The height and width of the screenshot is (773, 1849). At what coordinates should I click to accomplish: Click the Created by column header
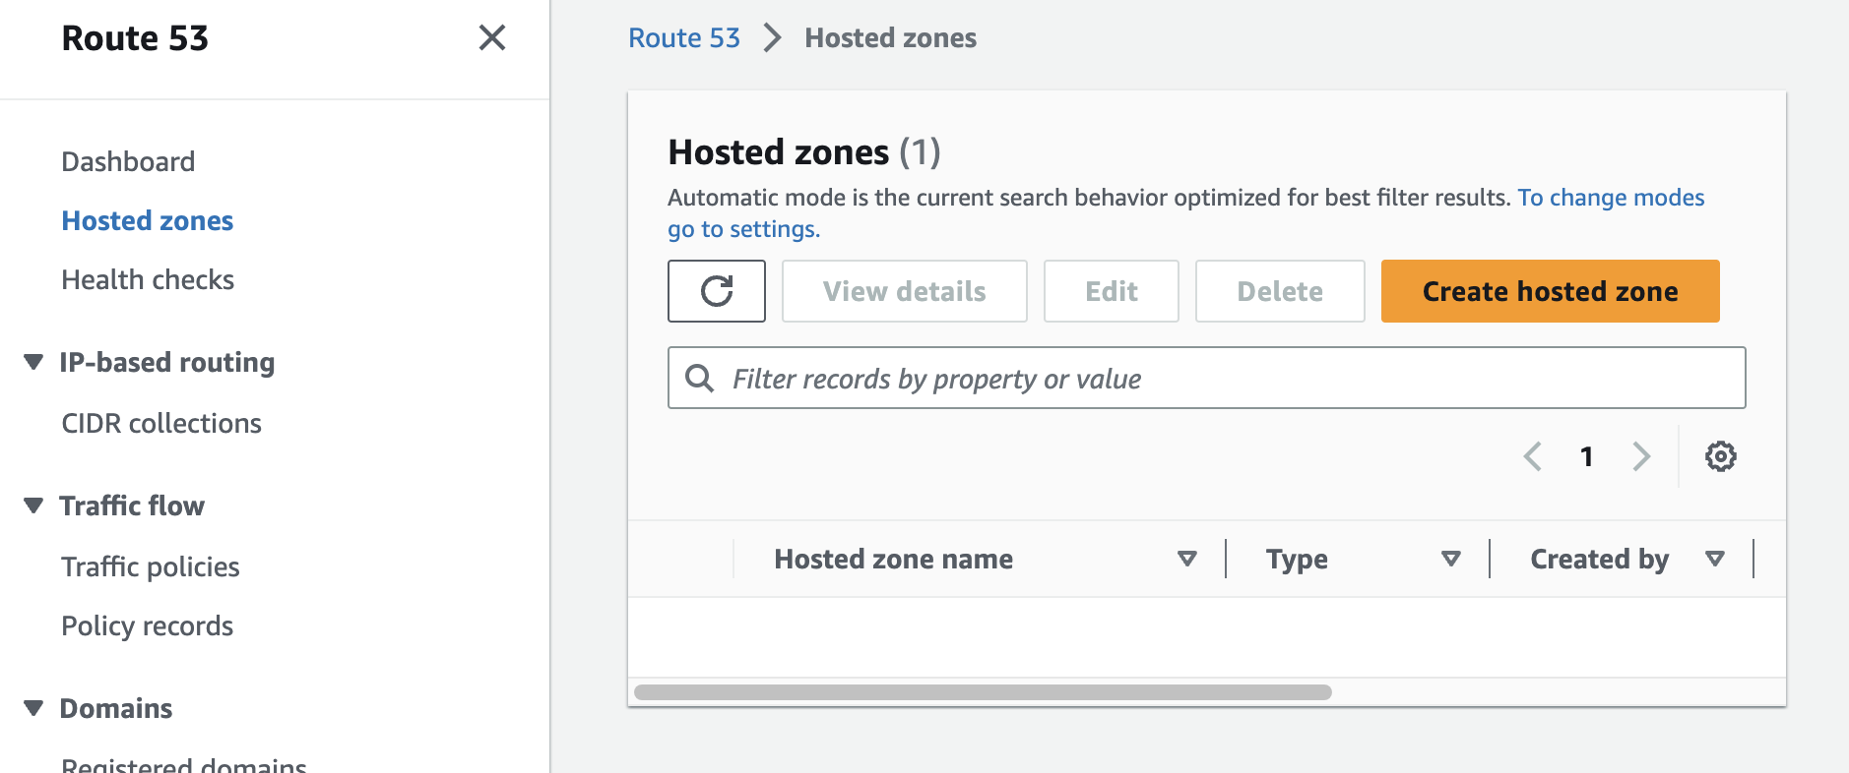tap(1599, 559)
